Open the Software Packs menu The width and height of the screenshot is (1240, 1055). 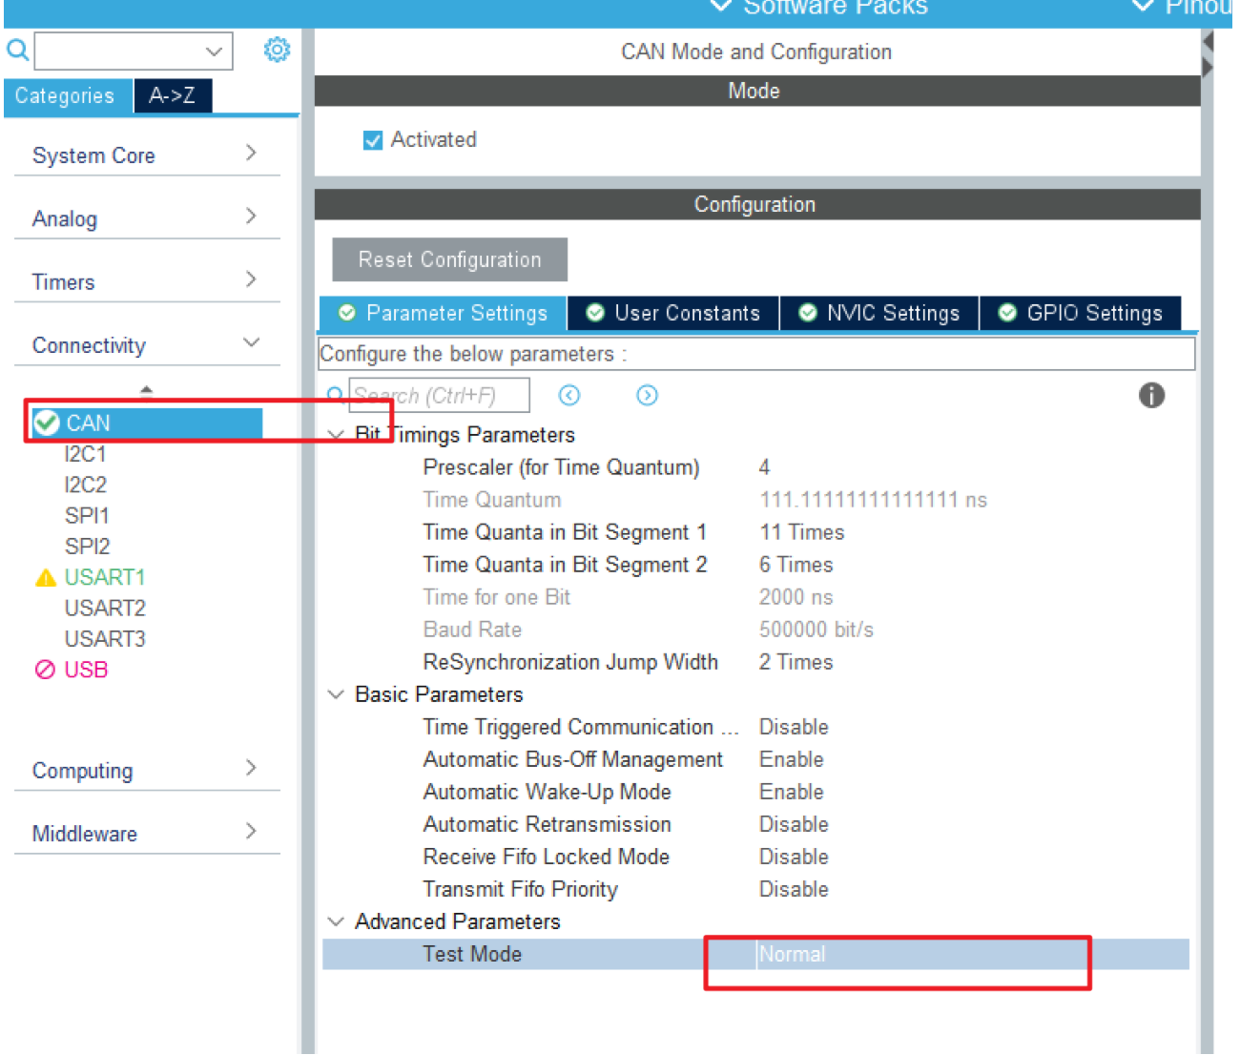click(820, 8)
